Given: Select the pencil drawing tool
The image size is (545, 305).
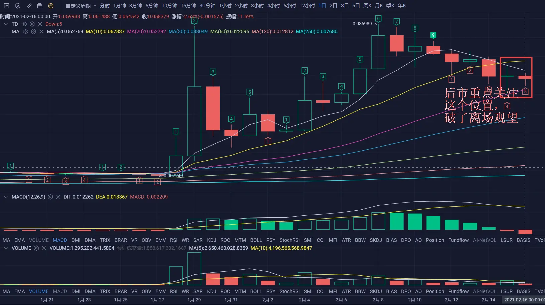Looking at the screenshot, I should click(x=29, y=6).
